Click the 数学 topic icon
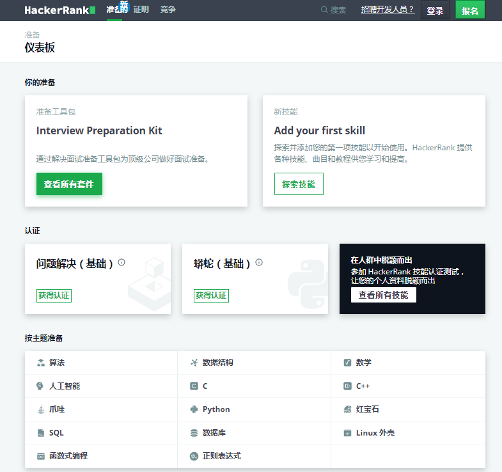 (x=347, y=363)
